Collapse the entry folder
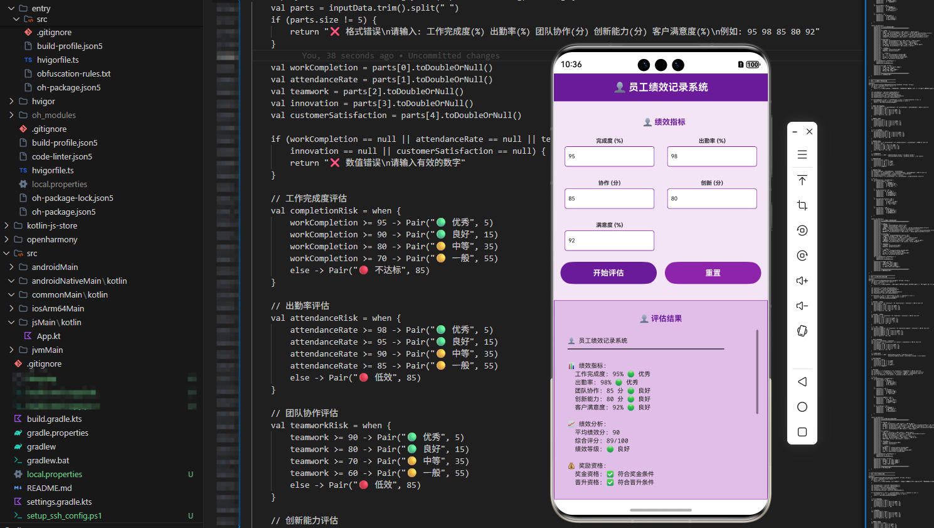This screenshot has height=528, width=934. 11,8
